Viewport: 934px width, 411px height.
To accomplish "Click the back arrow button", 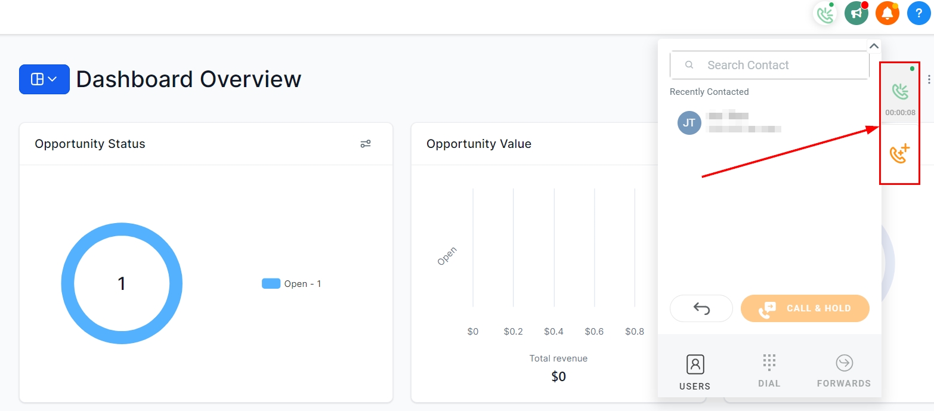I will (701, 308).
